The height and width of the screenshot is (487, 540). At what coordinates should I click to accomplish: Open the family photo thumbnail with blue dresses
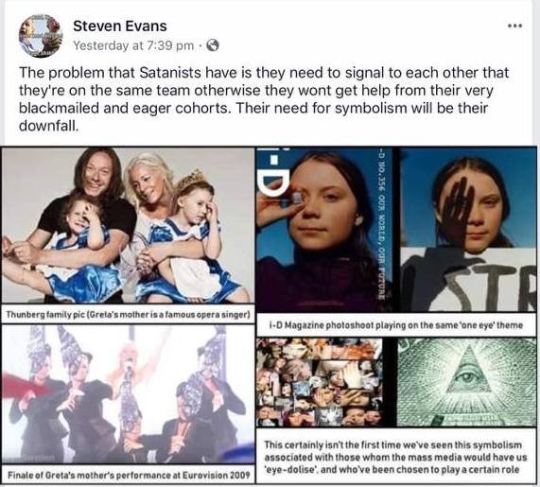128,226
